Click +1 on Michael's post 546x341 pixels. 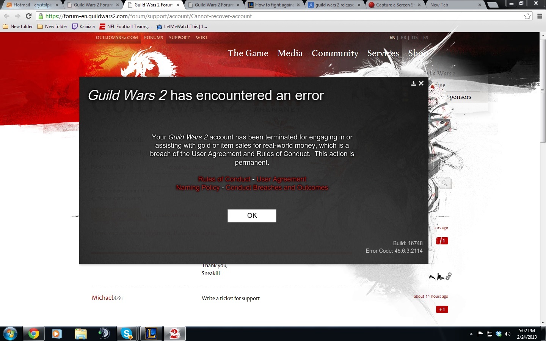coord(442,310)
